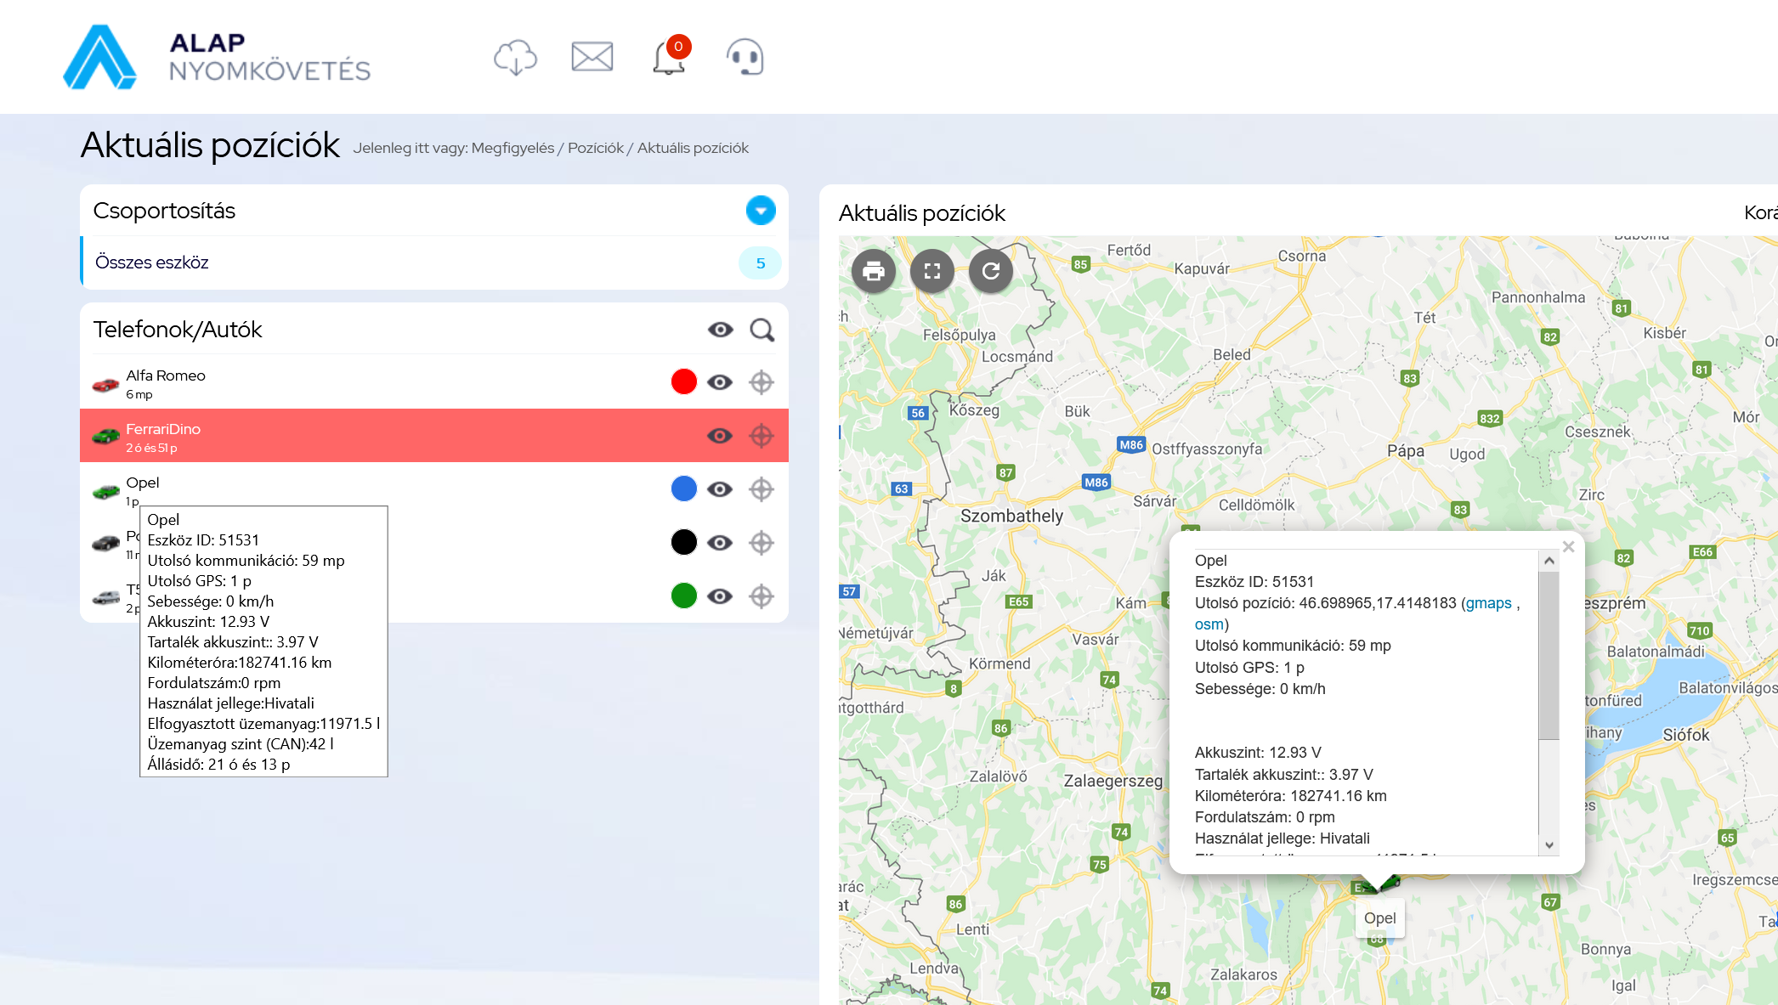Select the Összes eszköz group
The image size is (1778, 1005).
coord(153,263)
